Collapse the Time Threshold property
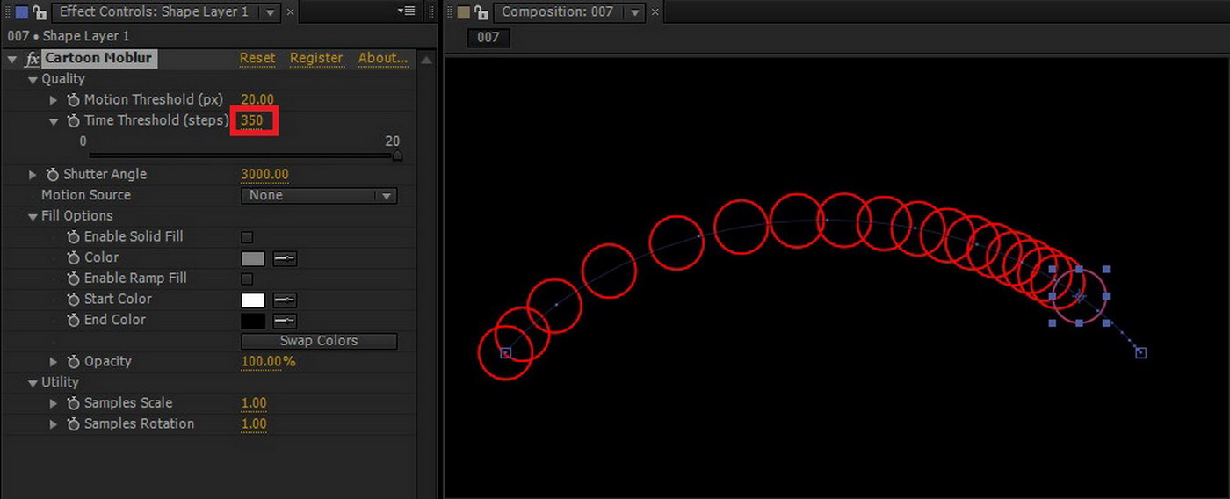This screenshot has width=1230, height=499. point(54,121)
